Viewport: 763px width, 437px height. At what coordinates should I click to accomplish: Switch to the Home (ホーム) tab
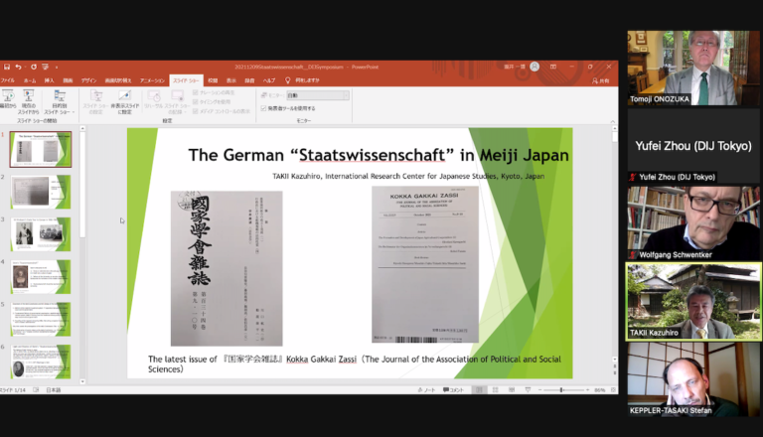coord(30,80)
